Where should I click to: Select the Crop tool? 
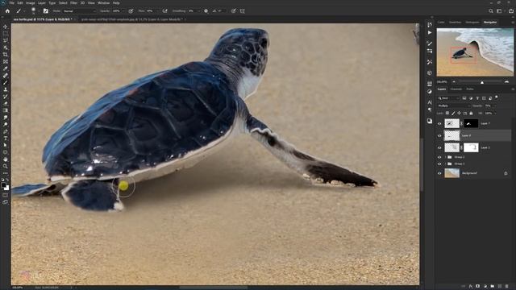pyautogui.click(x=6, y=55)
